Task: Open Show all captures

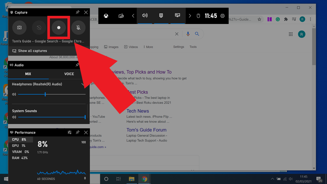Action: click(x=30, y=51)
